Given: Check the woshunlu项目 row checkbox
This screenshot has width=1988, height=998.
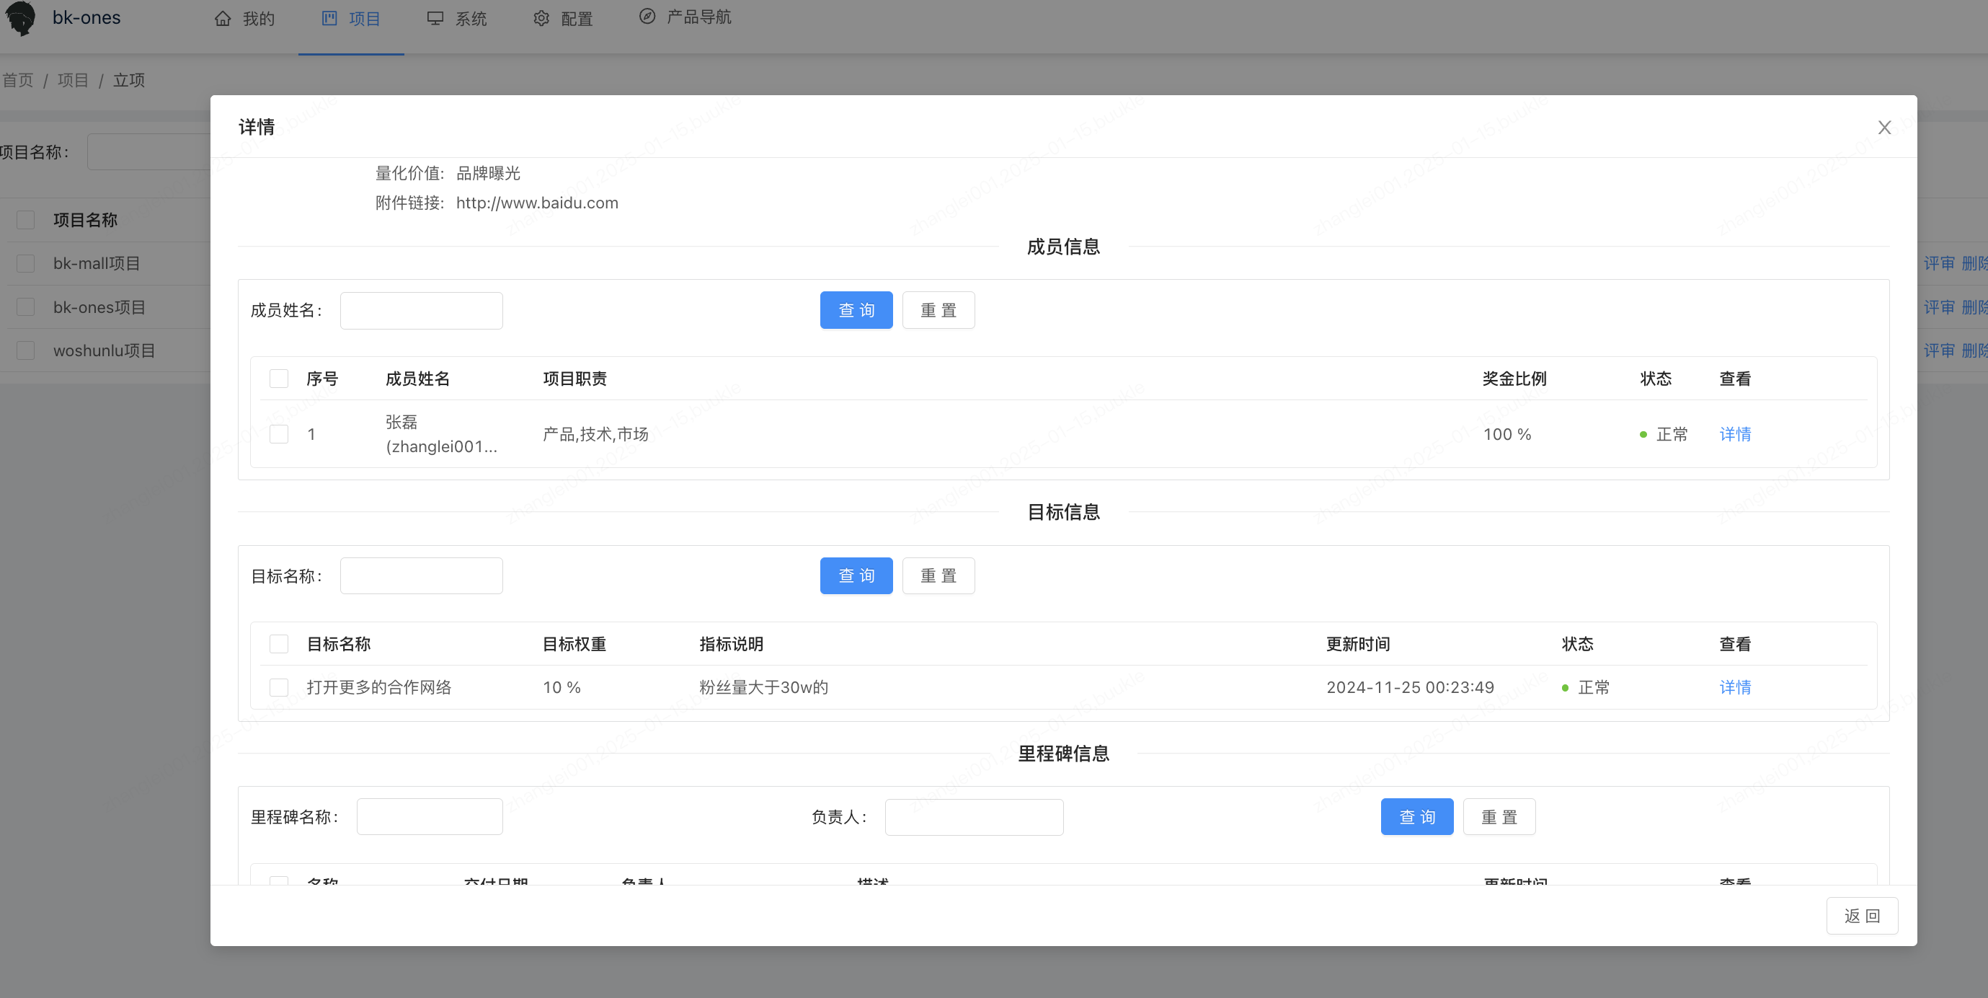Looking at the screenshot, I should tap(25, 351).
